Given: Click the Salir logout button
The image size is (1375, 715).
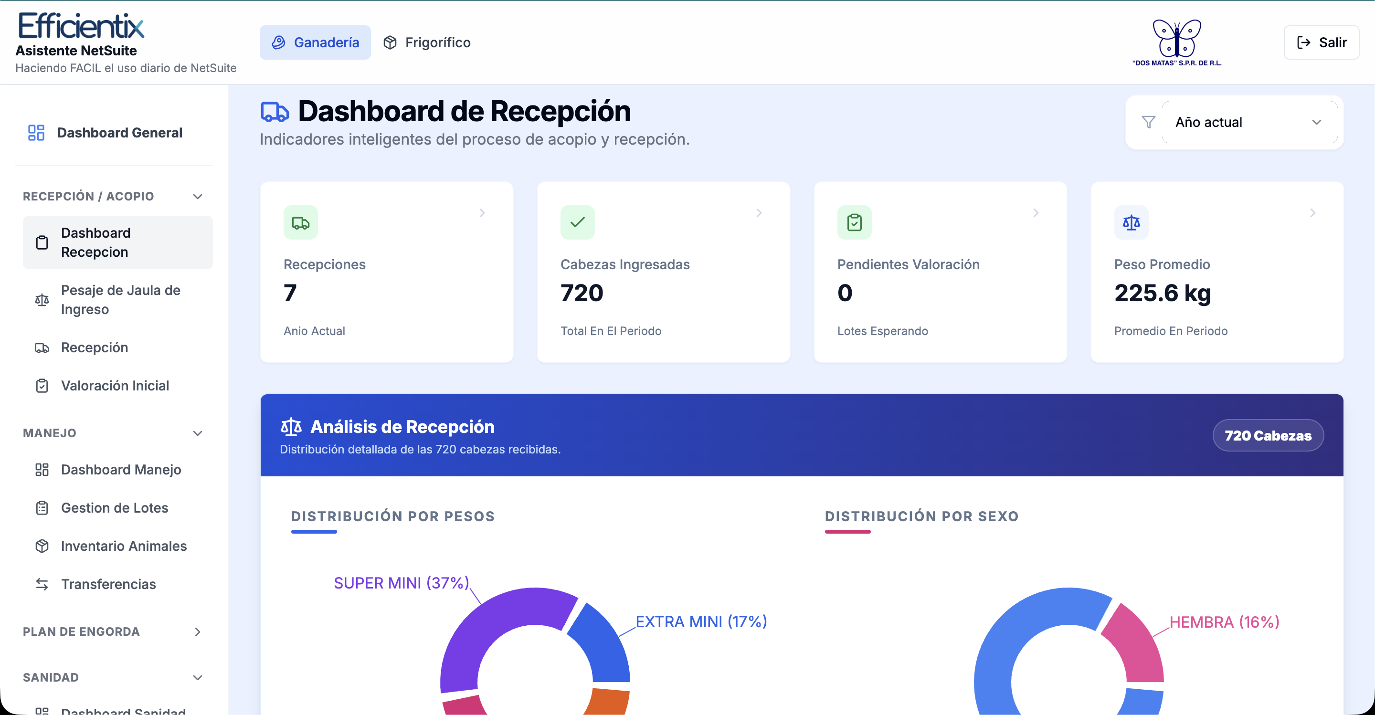Looking at the screenshot, I should (x=1321, y=42).
